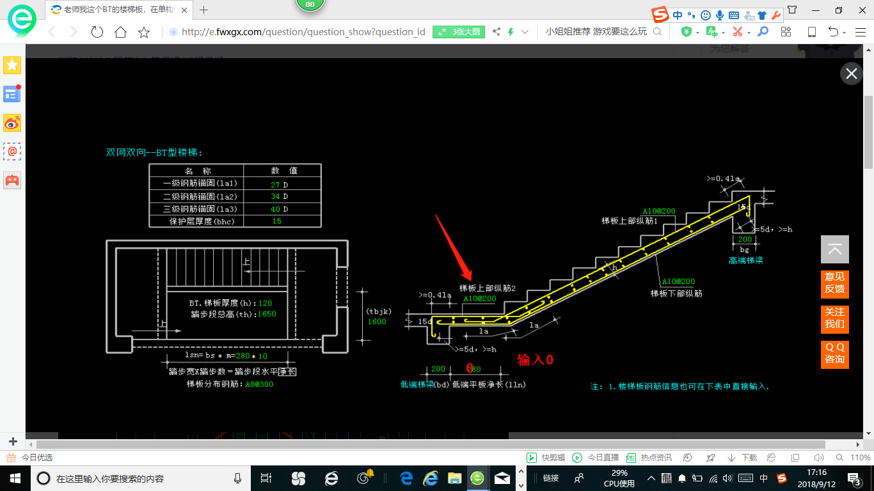
Task: Reload the current page
Action: [x=97, y=32]
